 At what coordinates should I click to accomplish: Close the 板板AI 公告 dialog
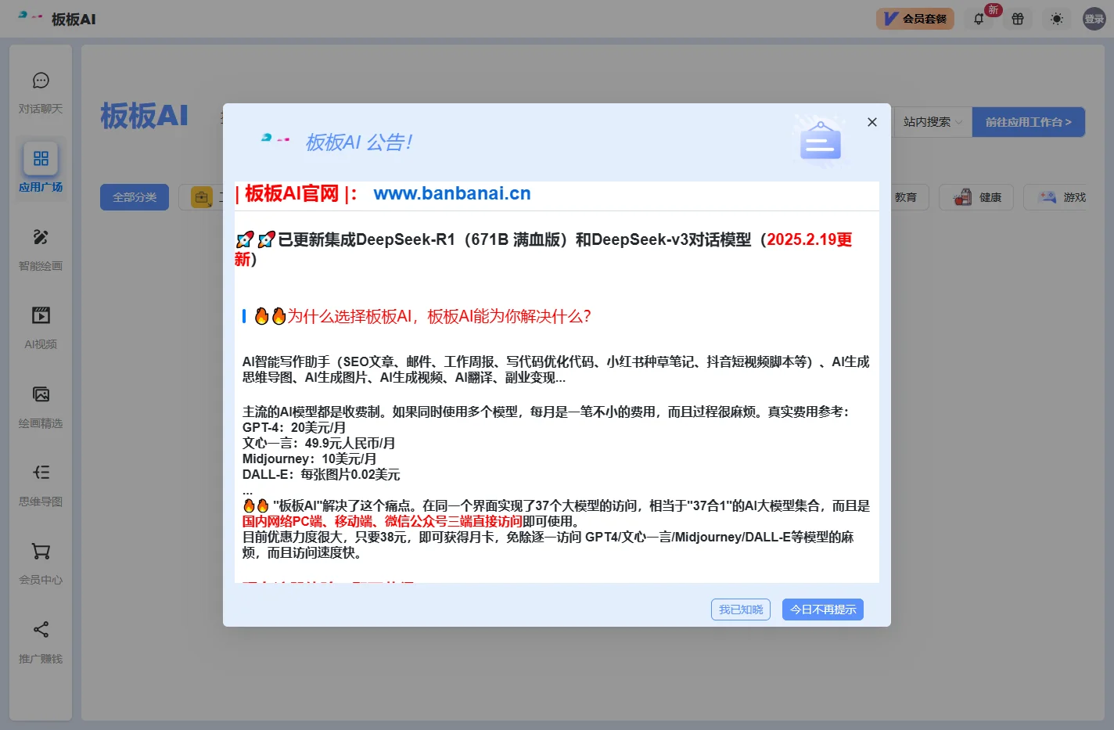click(x=872, y=122)
